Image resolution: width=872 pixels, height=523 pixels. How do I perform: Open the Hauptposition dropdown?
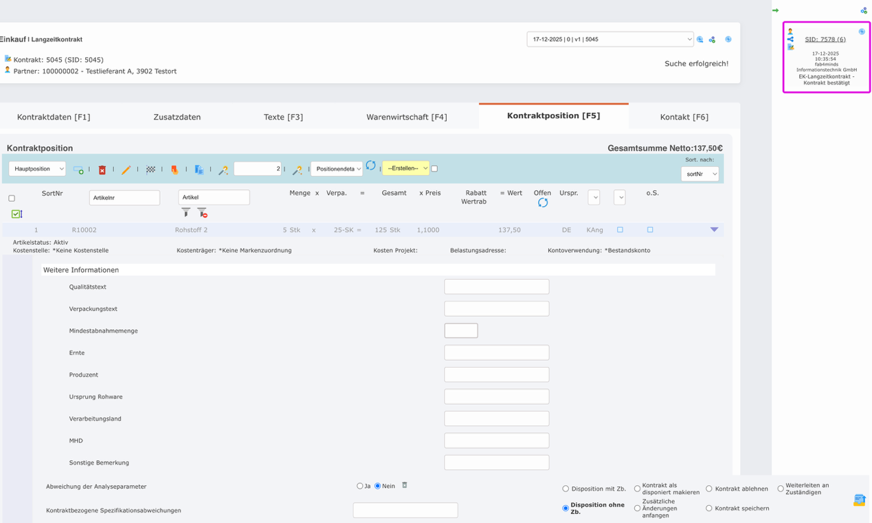[37, 169]
